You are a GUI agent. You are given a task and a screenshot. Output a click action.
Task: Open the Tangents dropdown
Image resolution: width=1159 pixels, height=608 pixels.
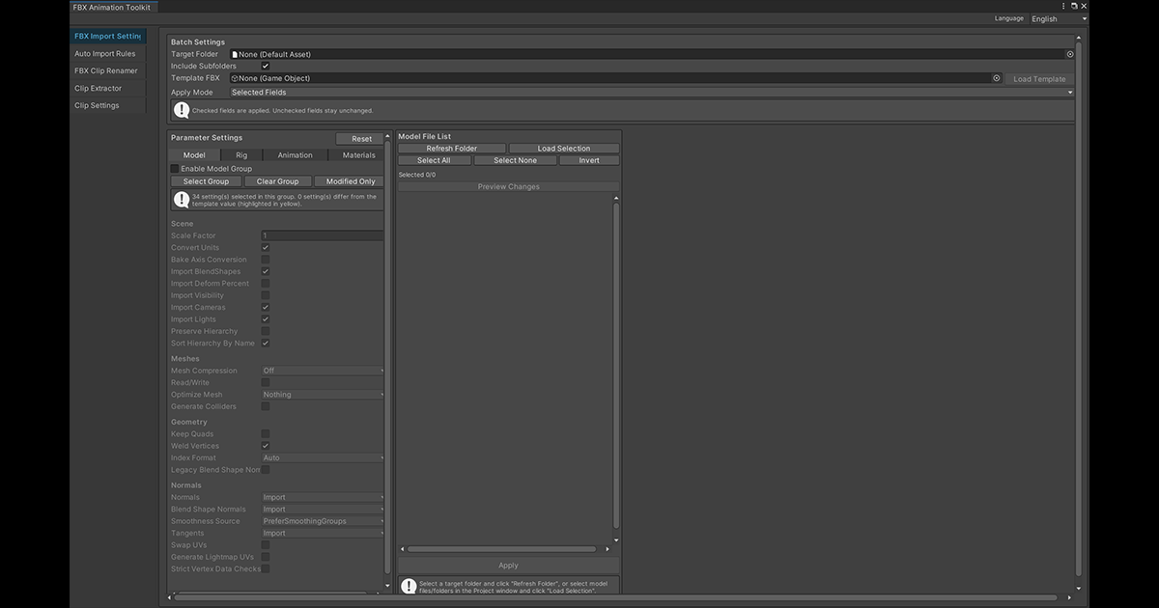(323, 534)
